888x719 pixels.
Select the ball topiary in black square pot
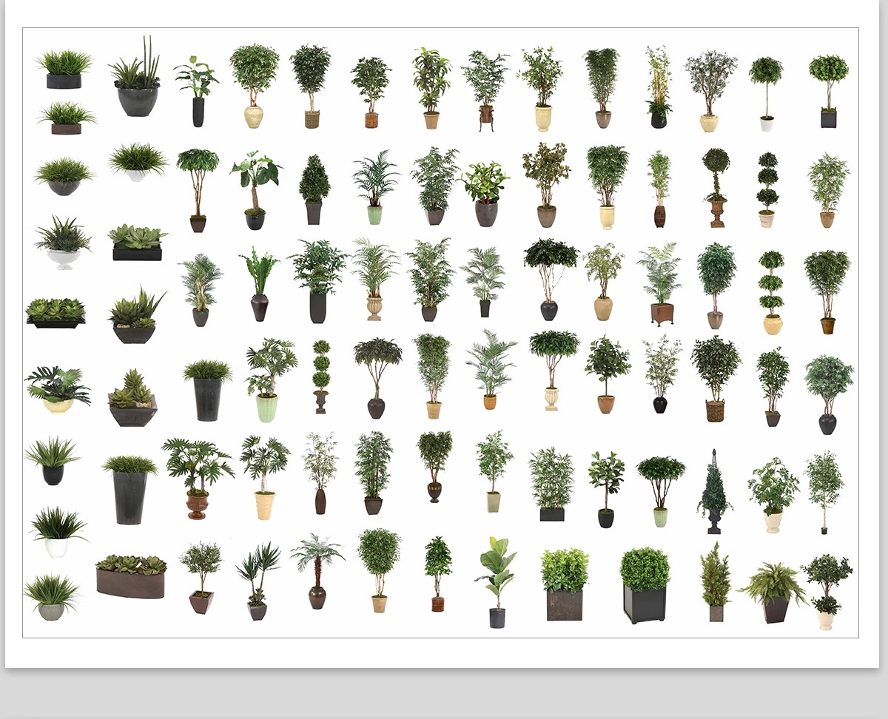828,91
